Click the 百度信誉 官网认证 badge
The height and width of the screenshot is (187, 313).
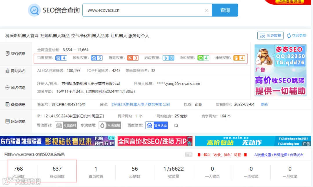157,125
